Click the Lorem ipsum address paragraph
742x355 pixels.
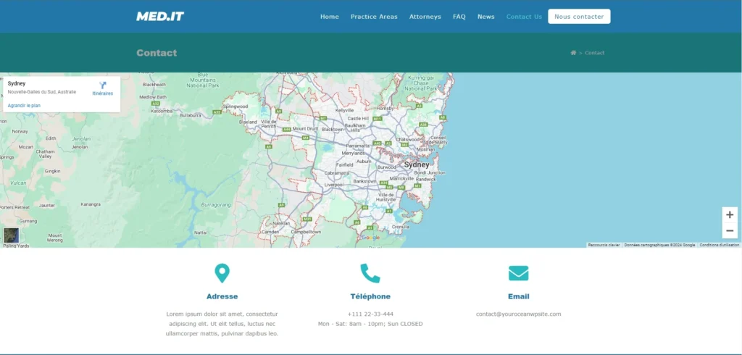click(x=222, y=325)
